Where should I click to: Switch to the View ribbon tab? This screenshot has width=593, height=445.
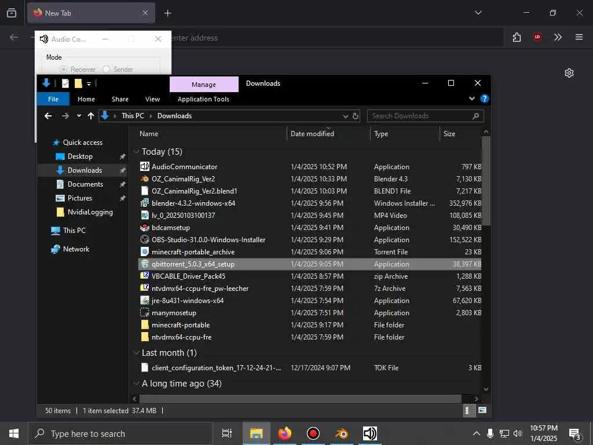click(152, 99)
